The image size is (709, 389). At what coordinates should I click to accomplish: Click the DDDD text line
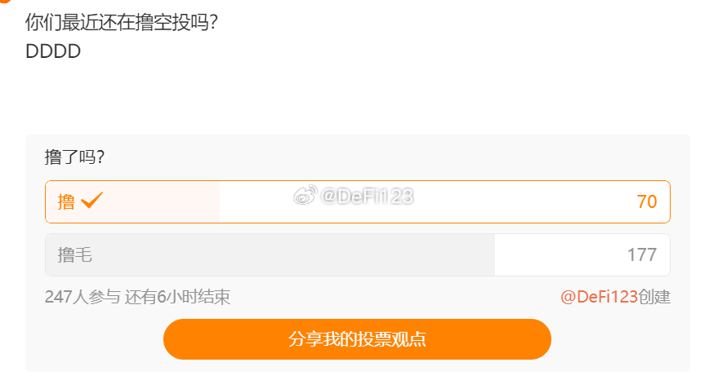click(x=53, y=51)
